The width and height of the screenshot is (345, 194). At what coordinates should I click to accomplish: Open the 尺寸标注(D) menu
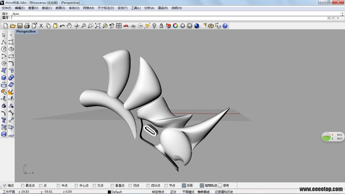pyautogui.click(x=106, y=8)
